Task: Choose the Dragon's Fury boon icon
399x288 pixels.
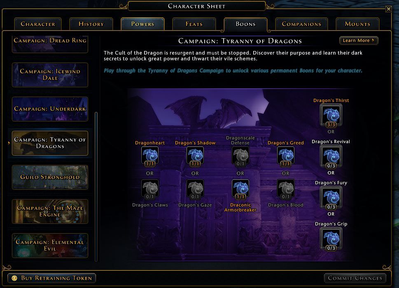Action: tap(331, 197)
